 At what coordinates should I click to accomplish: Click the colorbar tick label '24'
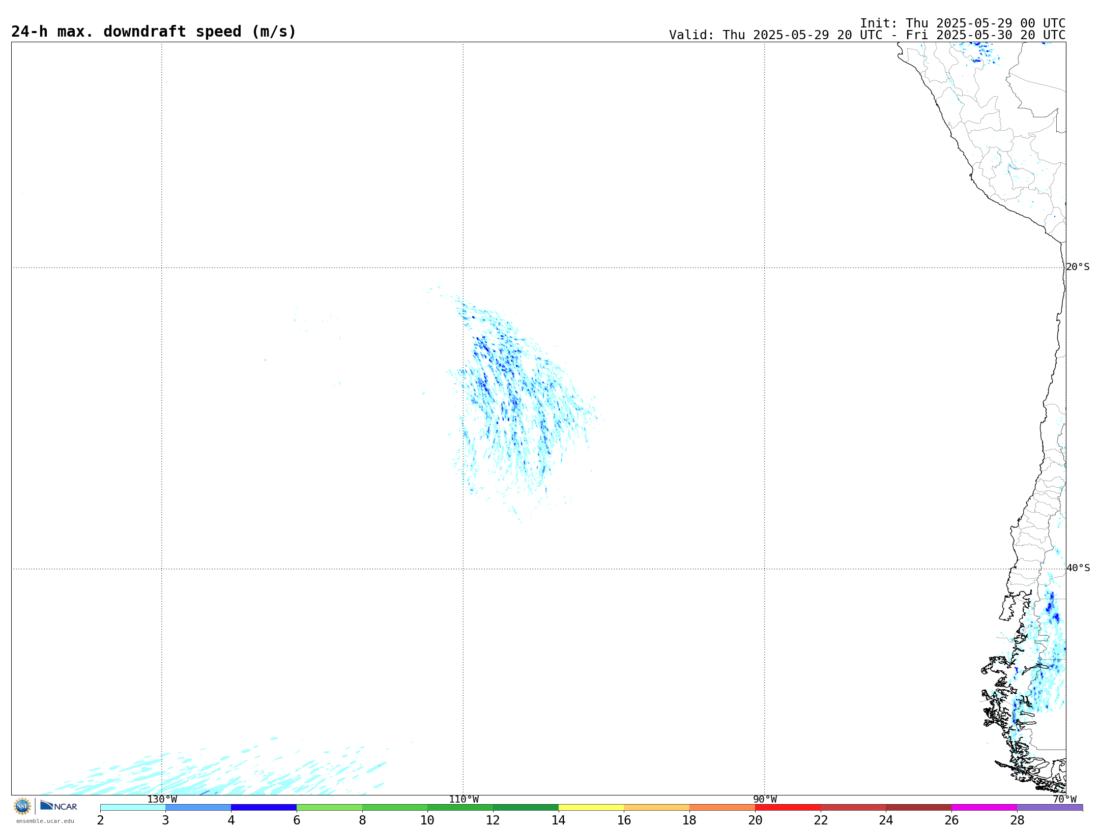coord(886,820)
